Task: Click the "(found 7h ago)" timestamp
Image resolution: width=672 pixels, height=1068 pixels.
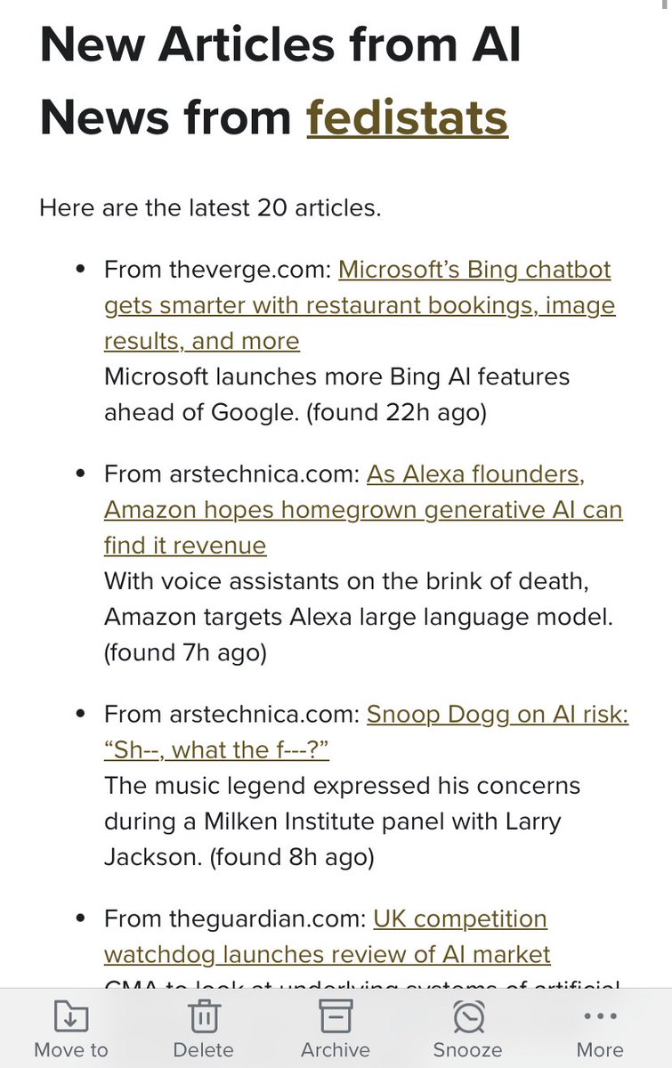Action: 185,652
